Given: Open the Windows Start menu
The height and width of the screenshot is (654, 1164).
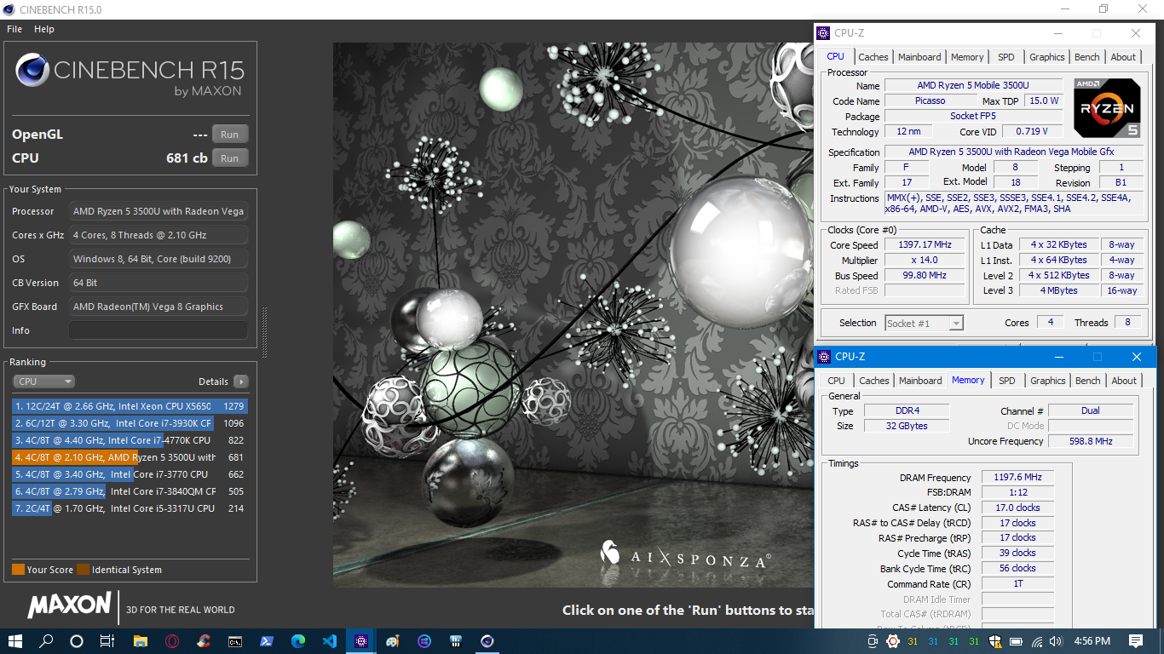Looking at the screenshot, I should [16, 641].
